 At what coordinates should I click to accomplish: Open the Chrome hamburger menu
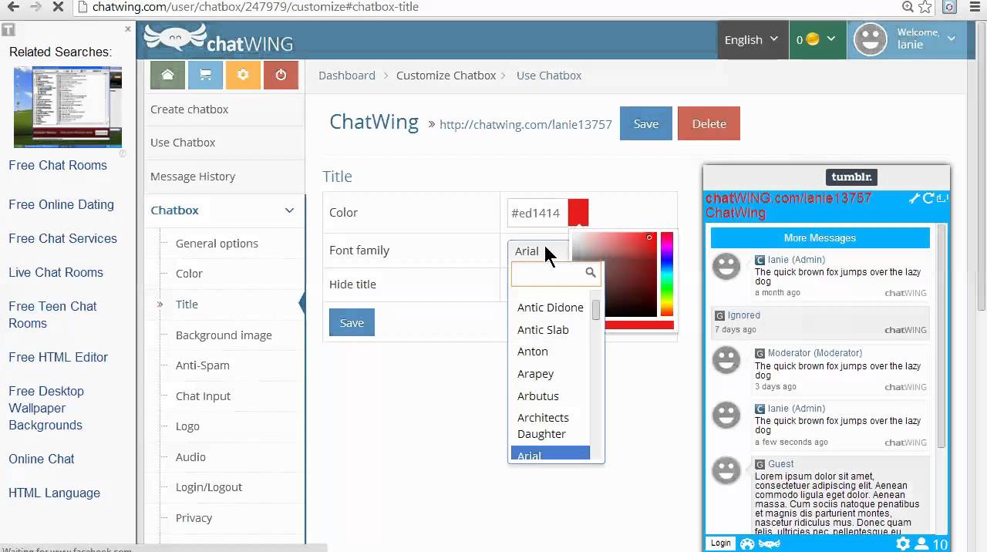975,7
